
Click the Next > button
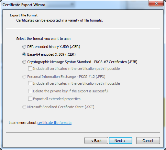(120, 141)
